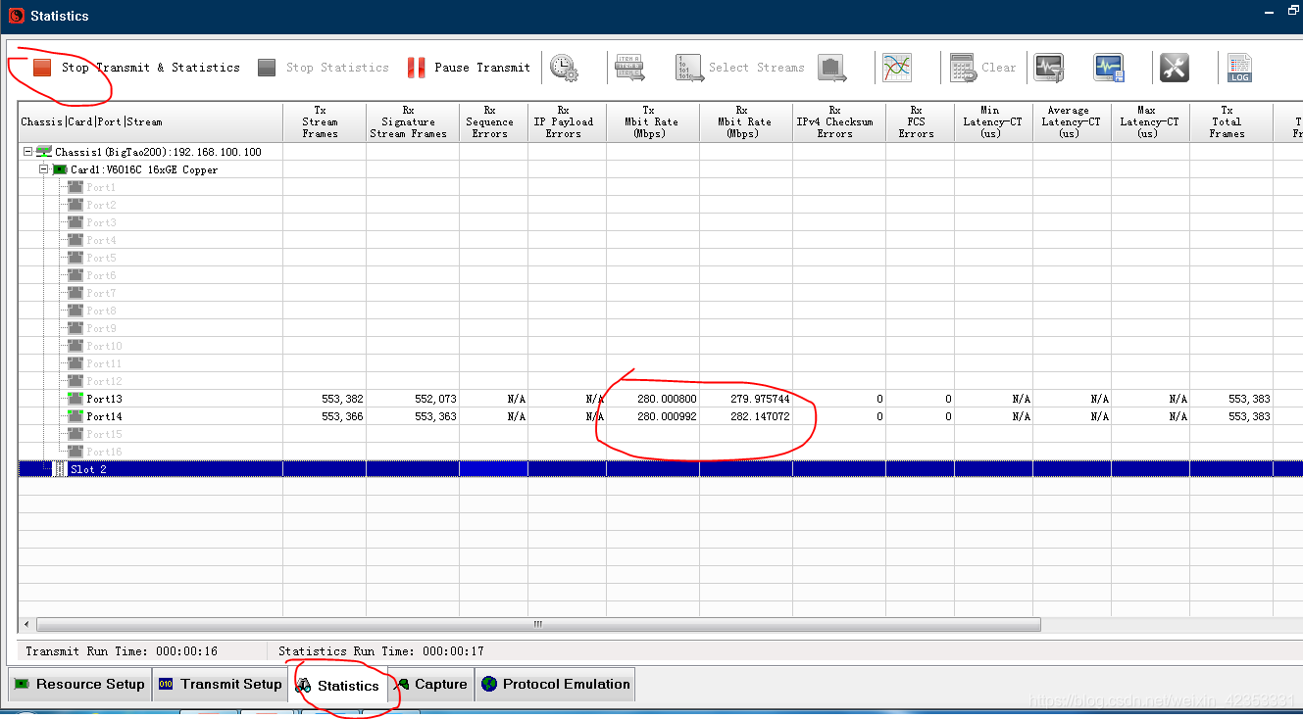The image size is (1303, 719).
Task: Collapse the Card1:V6016C 16xGE Copper node
Action: click(x=43, y=169)
